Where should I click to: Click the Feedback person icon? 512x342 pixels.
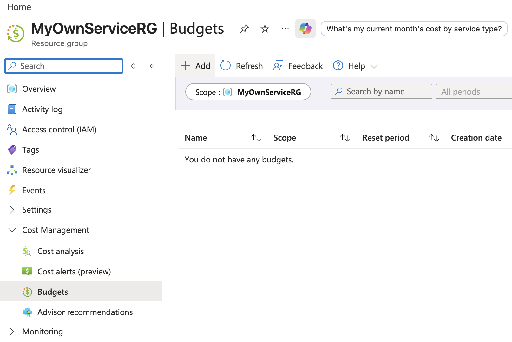point(278,66)
